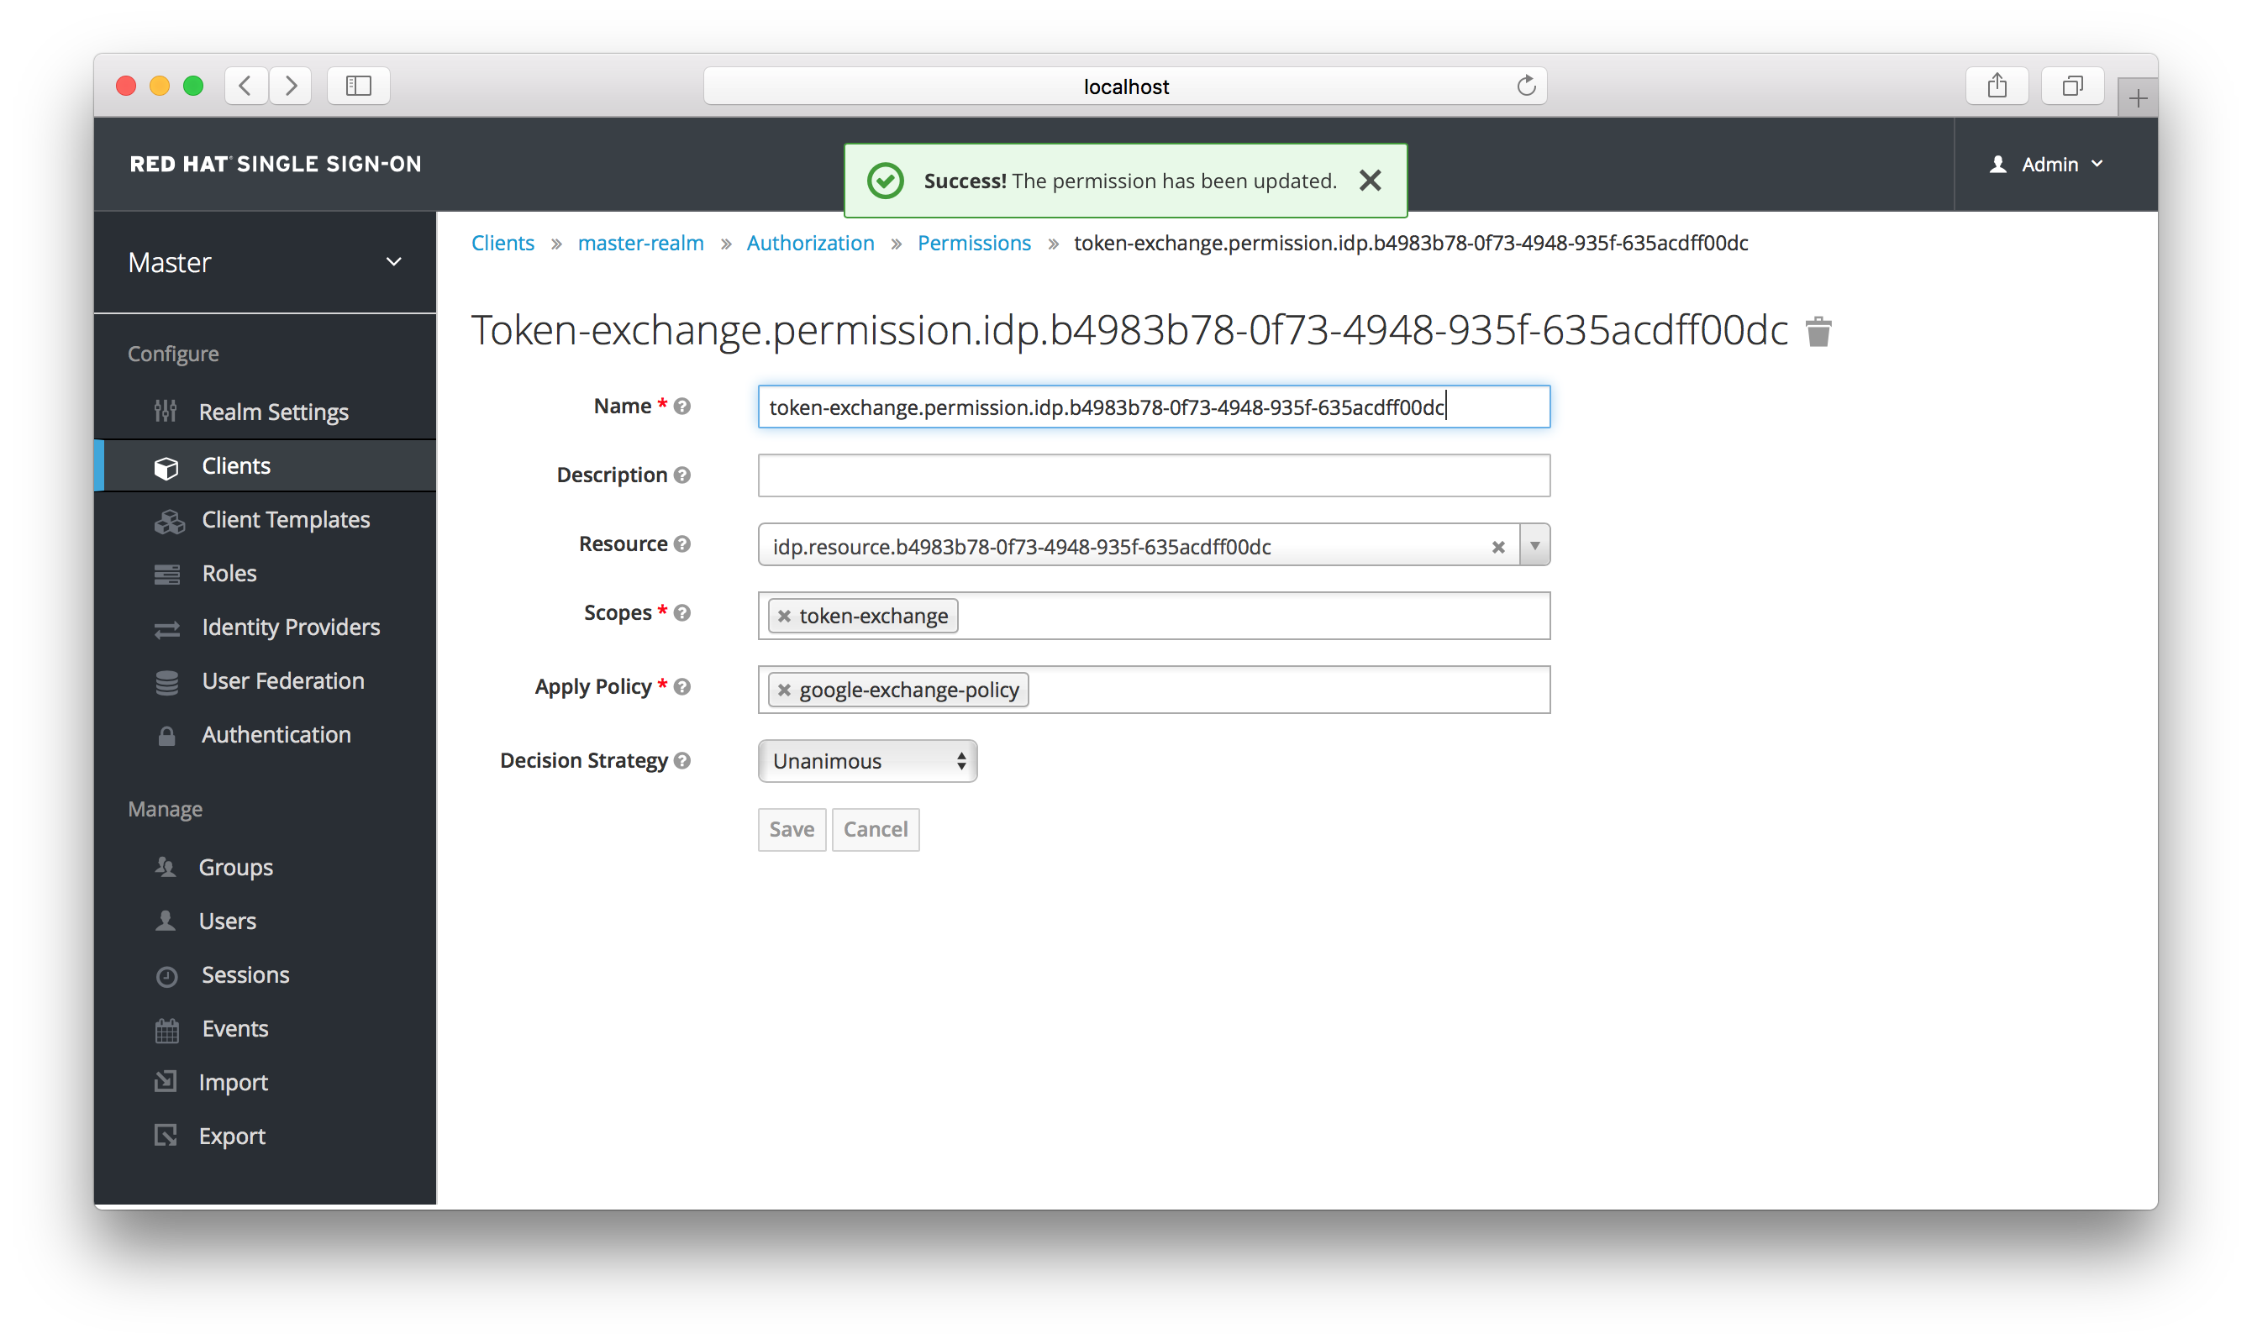Click the Save button

tap(791, 829)
